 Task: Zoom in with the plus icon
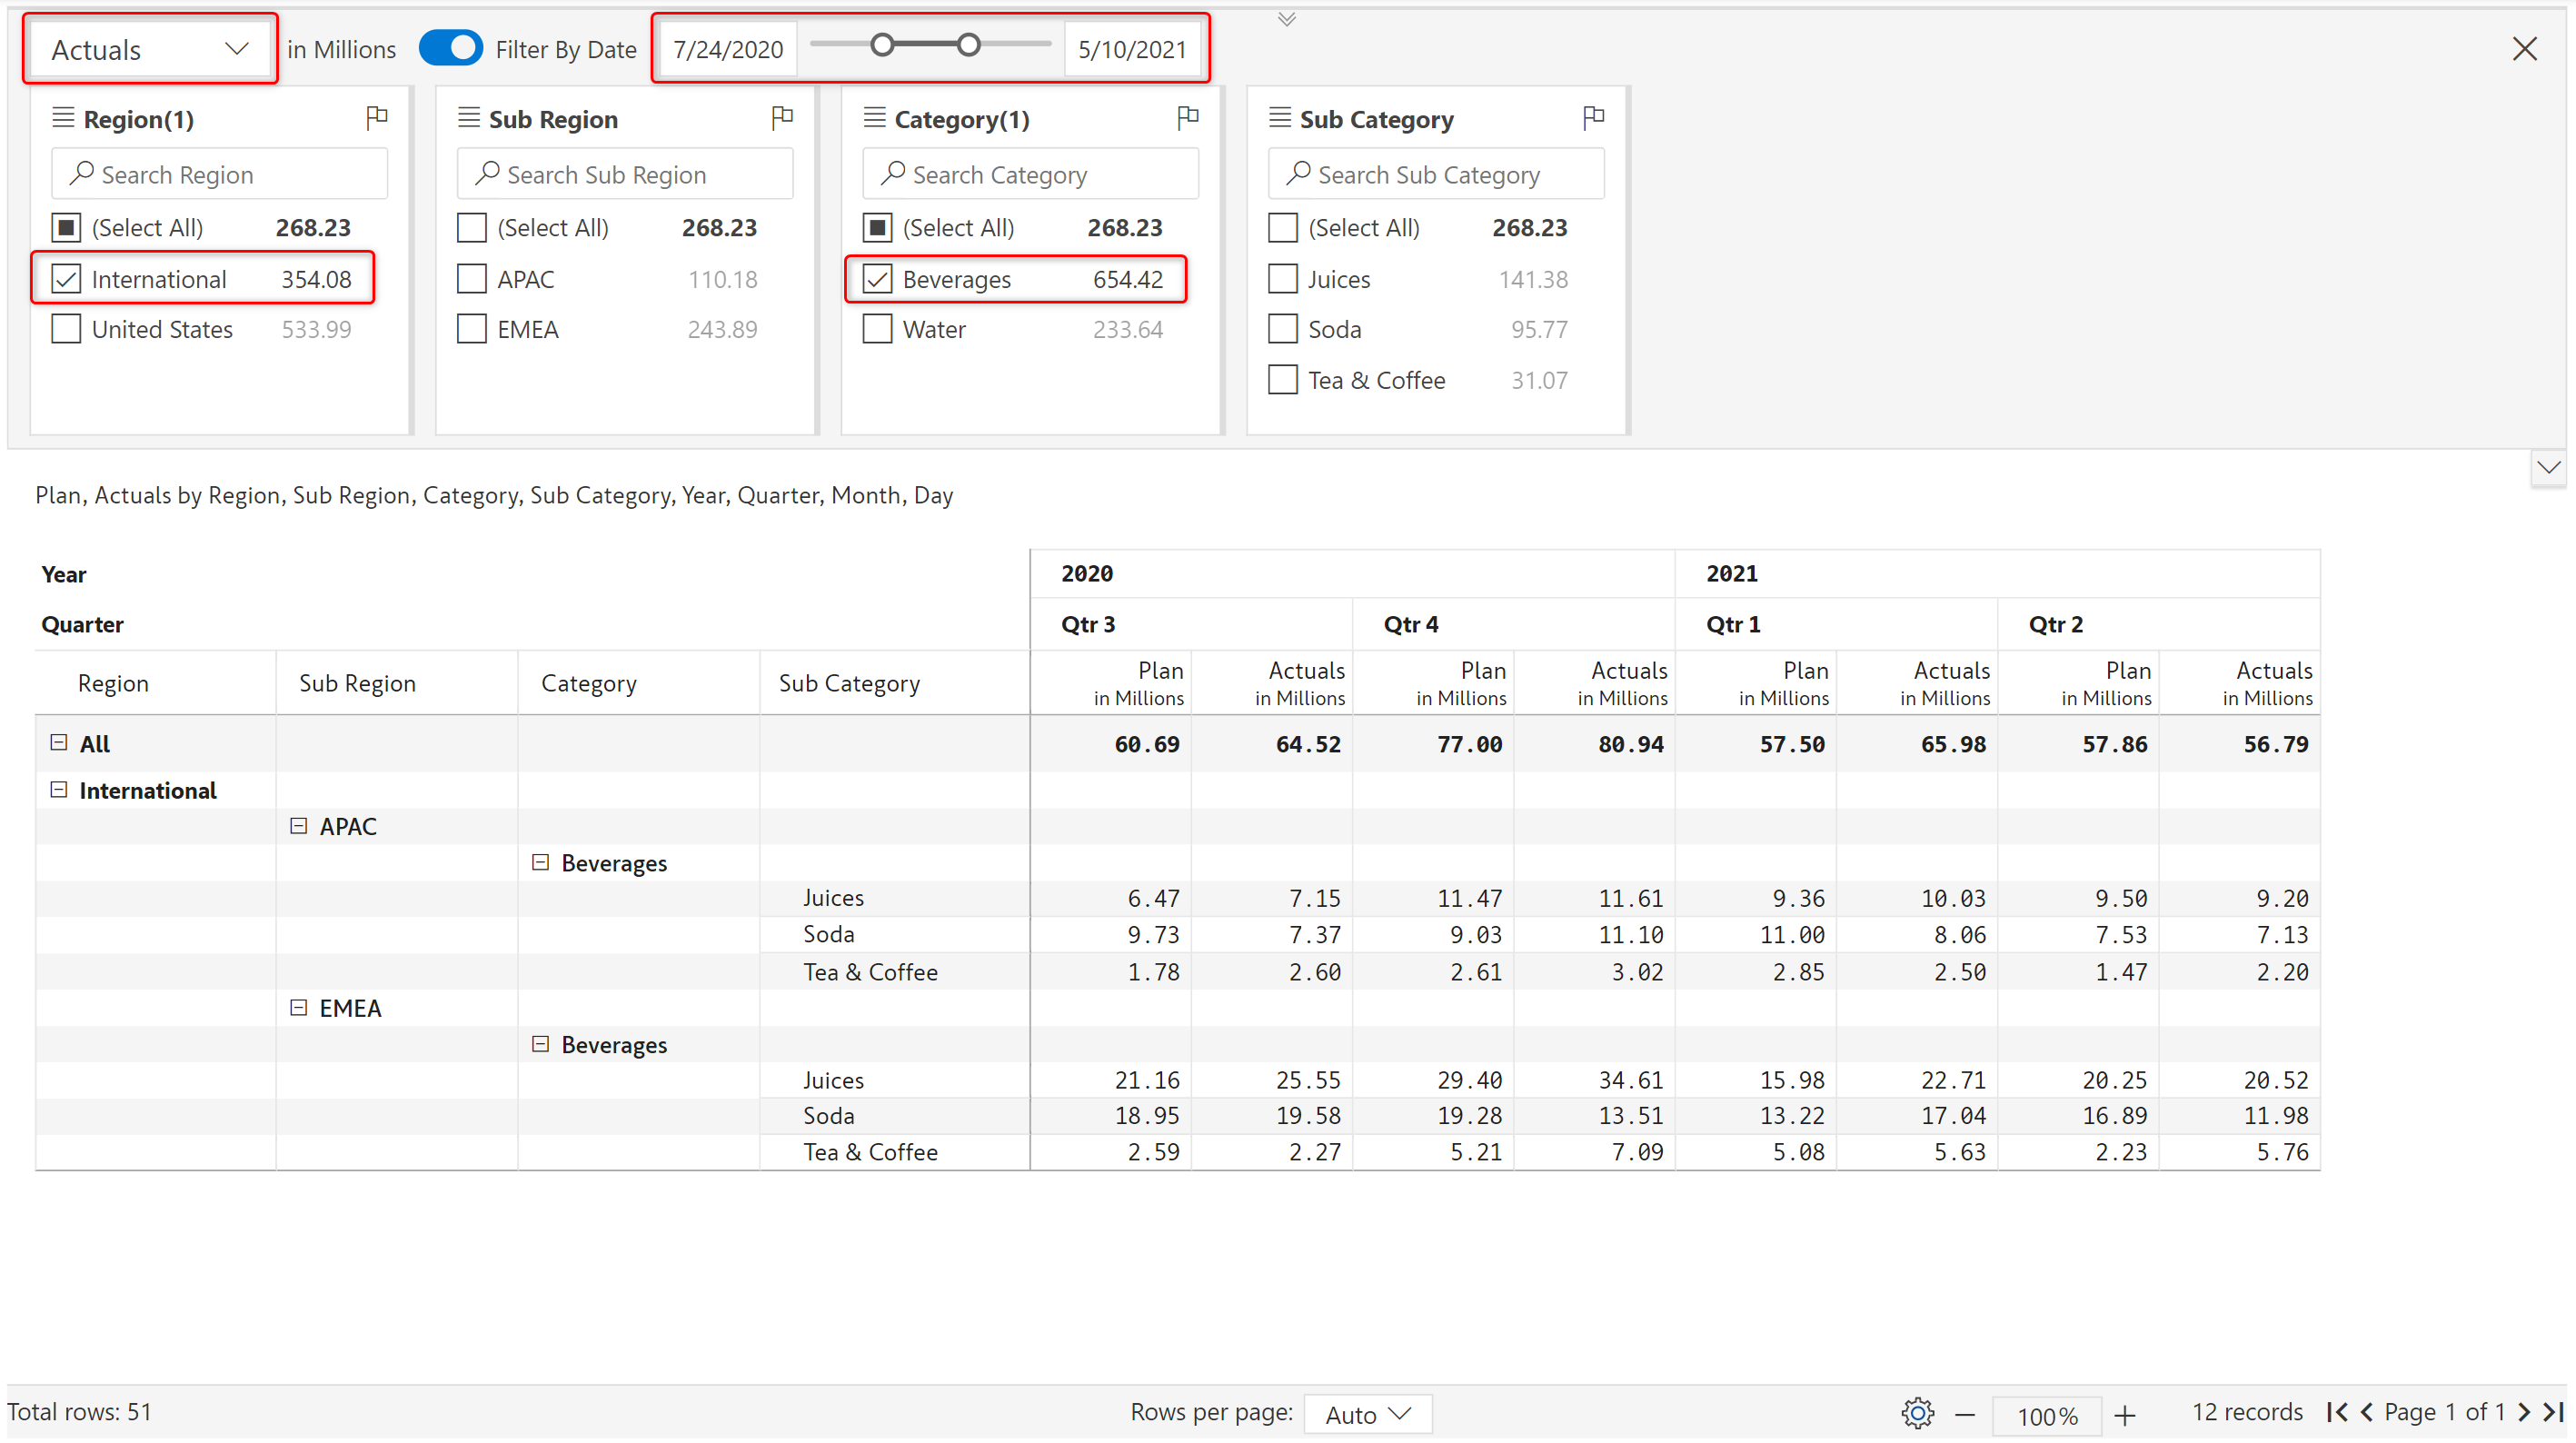pyautogui.click(x=2125, y=1414)
